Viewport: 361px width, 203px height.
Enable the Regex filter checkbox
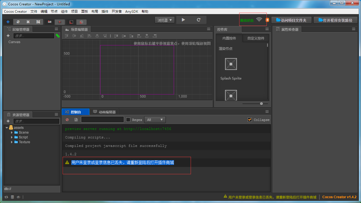128,120
